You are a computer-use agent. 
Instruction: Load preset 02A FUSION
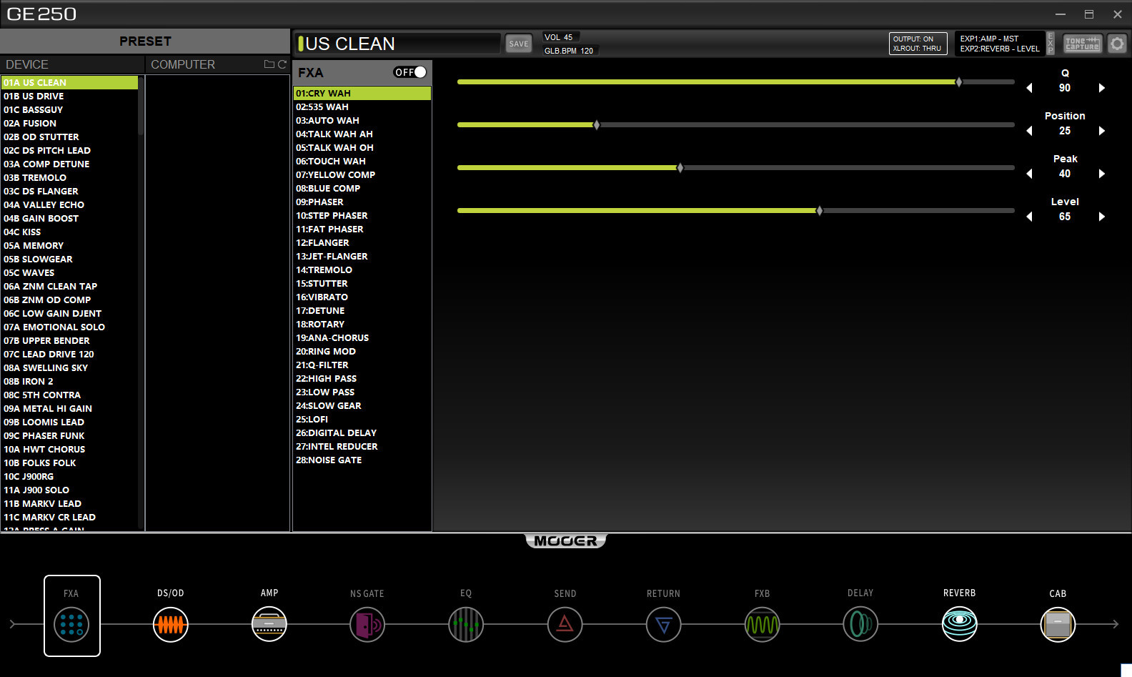click(x=70, y=124)
